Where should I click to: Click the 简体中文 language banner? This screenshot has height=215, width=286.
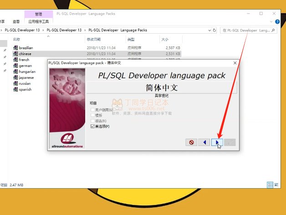point(162,87)
